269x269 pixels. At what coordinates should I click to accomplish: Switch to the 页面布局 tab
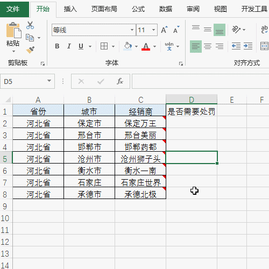104,9
